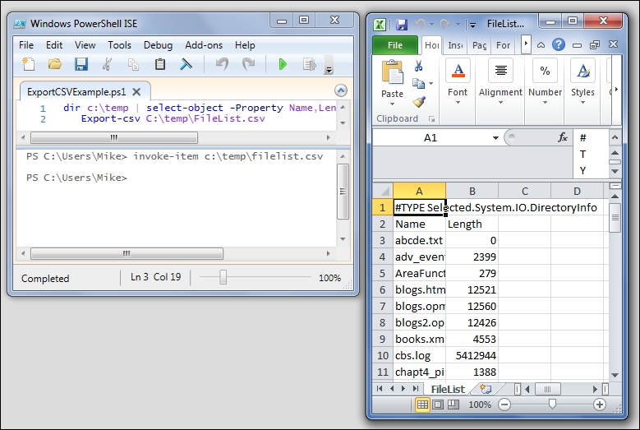Open the Name Box dropdown arrow

pyautogui.click(x=495, y=137)
